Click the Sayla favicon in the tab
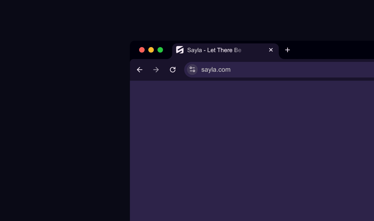374x221 pixels. tap(180, 50)
